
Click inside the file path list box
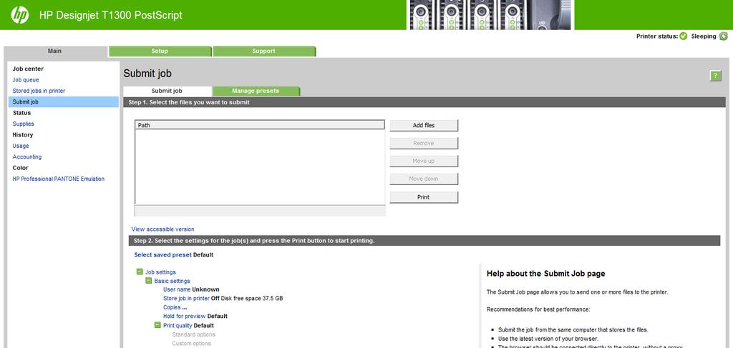pyautogui.click(x=260, y=166)
